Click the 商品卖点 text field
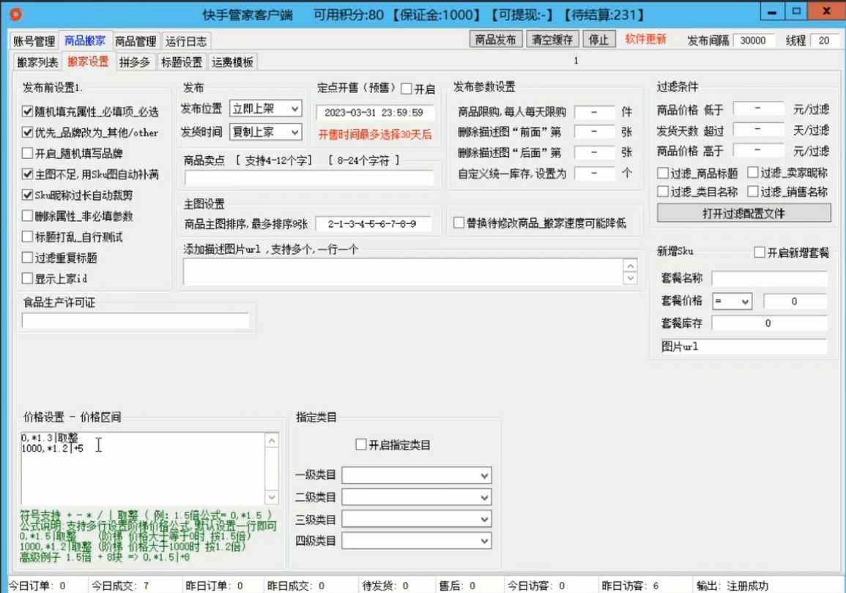 [309, 177]
